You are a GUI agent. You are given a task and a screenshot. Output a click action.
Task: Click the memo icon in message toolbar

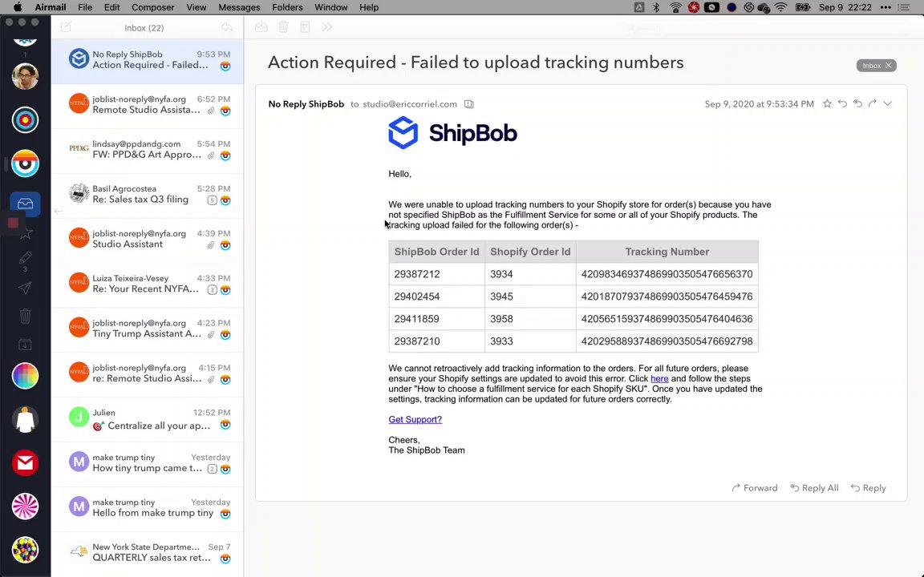(x=306, y=27)
